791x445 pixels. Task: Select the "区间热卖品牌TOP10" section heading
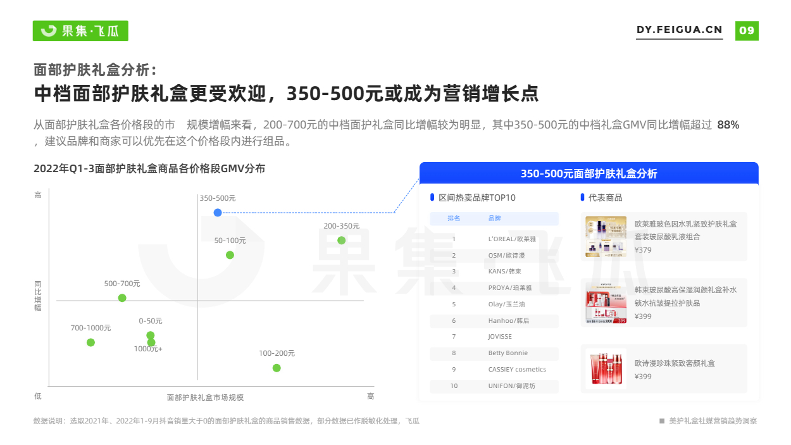pyautogui.click(x=477, y=197)
